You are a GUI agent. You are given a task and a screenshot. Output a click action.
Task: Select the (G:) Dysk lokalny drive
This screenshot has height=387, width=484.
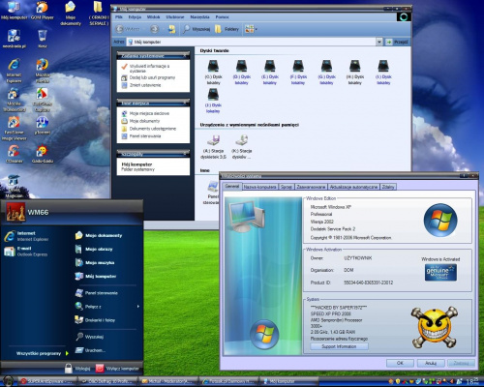326,73
